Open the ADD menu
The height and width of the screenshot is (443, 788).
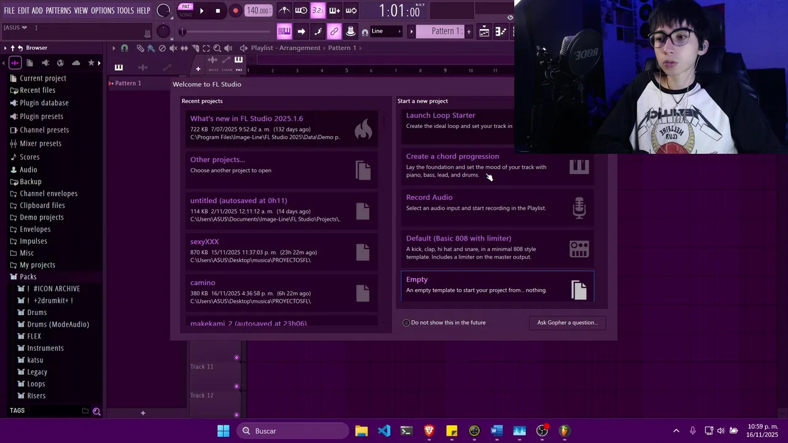[38, 10]
